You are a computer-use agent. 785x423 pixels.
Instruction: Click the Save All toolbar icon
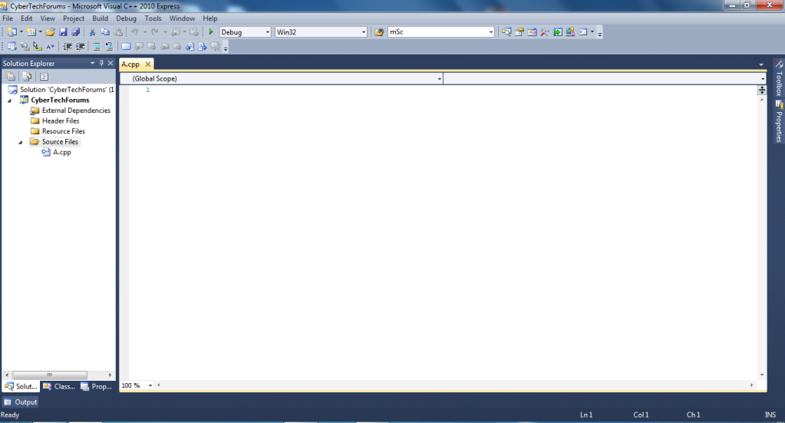[x=75, y=32]
